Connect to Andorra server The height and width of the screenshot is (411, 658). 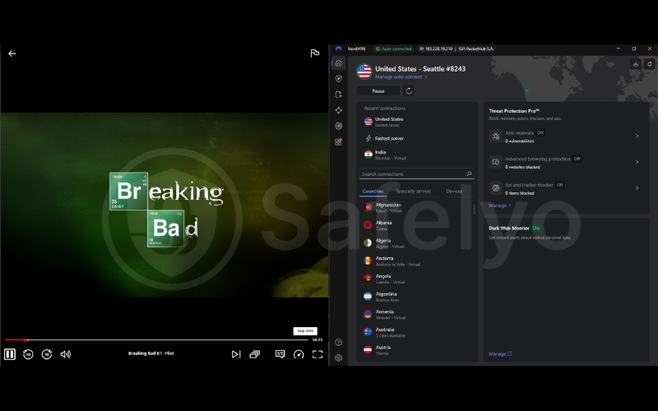point(415,261)
